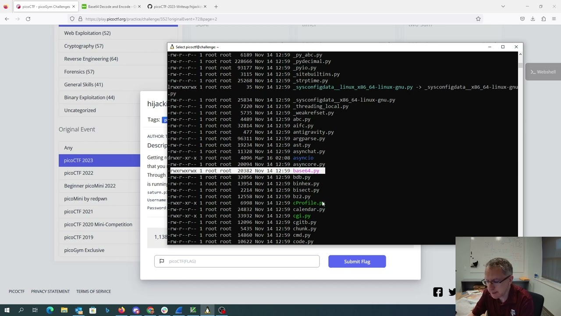Image resolution: width=561 pixels, height=316 pixels.
Task: Open the Privacy Statement footer link
Action: pyautogui.click(x=50, y=291)
